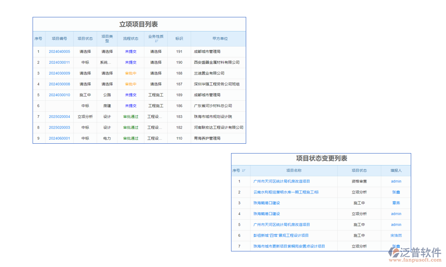The image size is (446, 267).
Task: Open project number 2024060001
Action: point(59,138)
